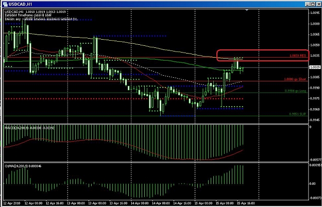Click 0.9945 on the price scale
Viewport: 322px width, 207px height.
[x=315, y=120]
